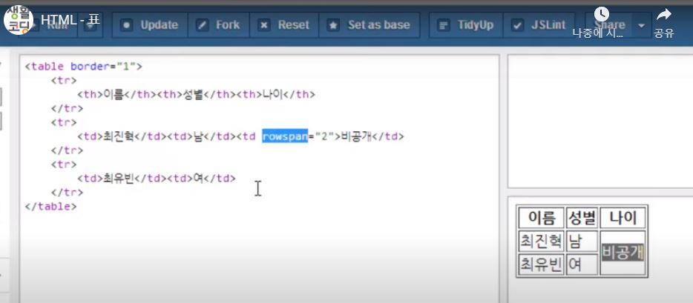This screenshot has width=693, height=303.
Task: Select 성별 header cell in result table
Action: coord(582,218)
